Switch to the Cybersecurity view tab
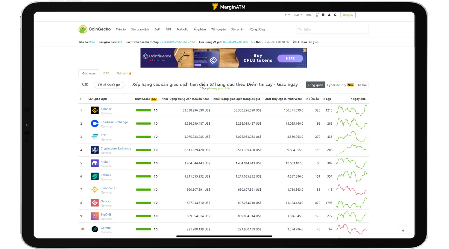Viewport: 449px width, 249px height. click(340, 85)
